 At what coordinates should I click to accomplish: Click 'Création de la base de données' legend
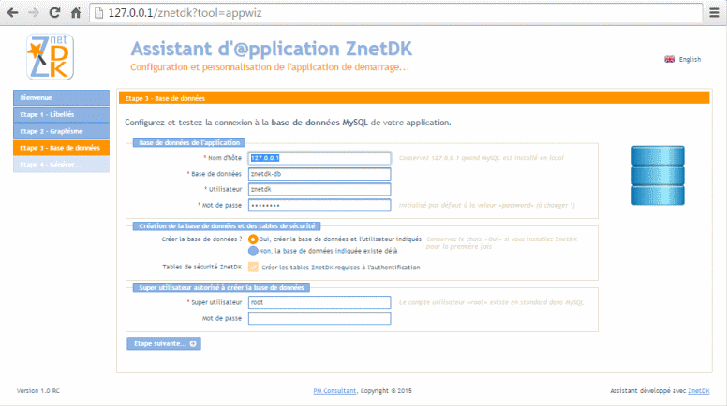coord(227,225)
